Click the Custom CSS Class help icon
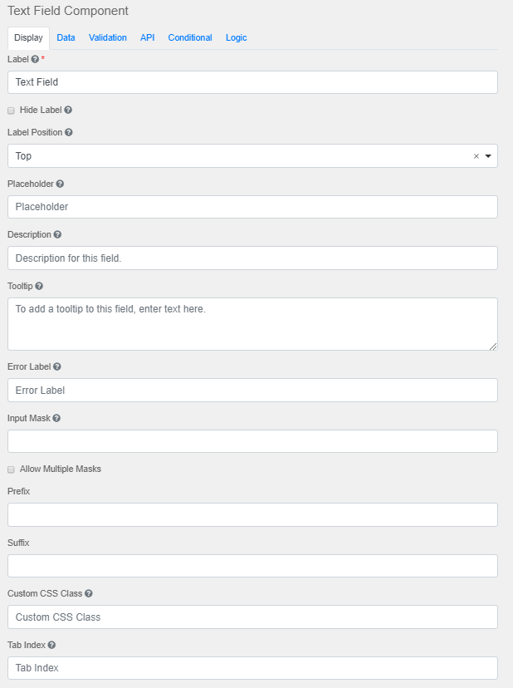Viewport: 513px width, 688px height. [89, 594]
